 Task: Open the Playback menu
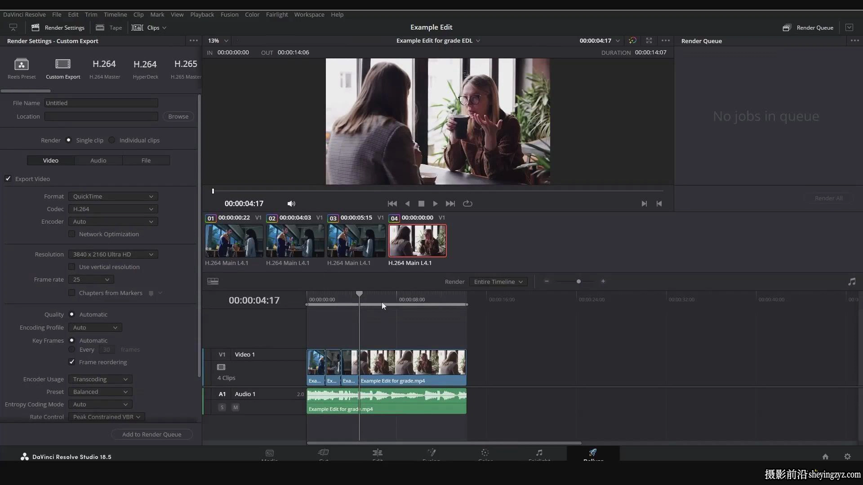(x=202, y=14)
